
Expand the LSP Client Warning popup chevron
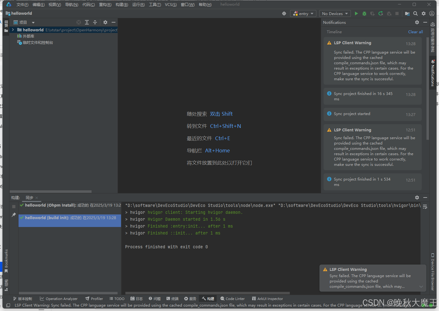point(421,286)
